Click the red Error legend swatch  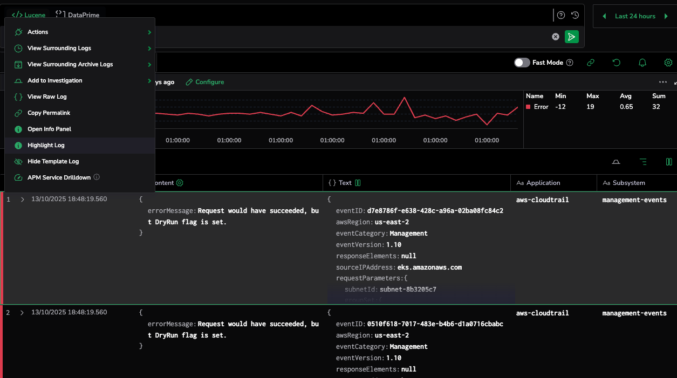pyautogui.click(x=529, y=107)
